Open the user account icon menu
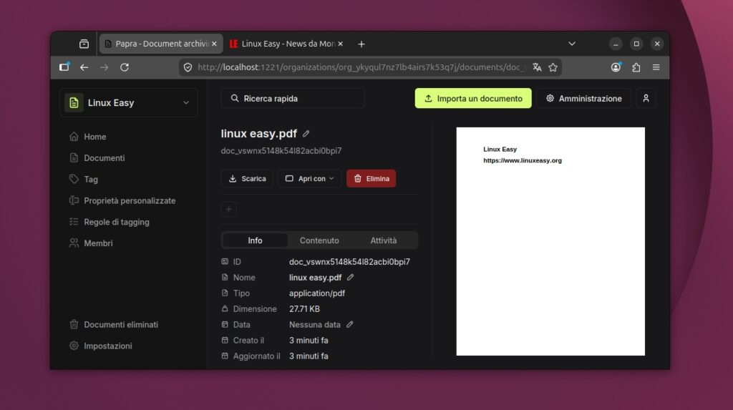The width and height of the screenshot is (733, 410). (646, 99)
